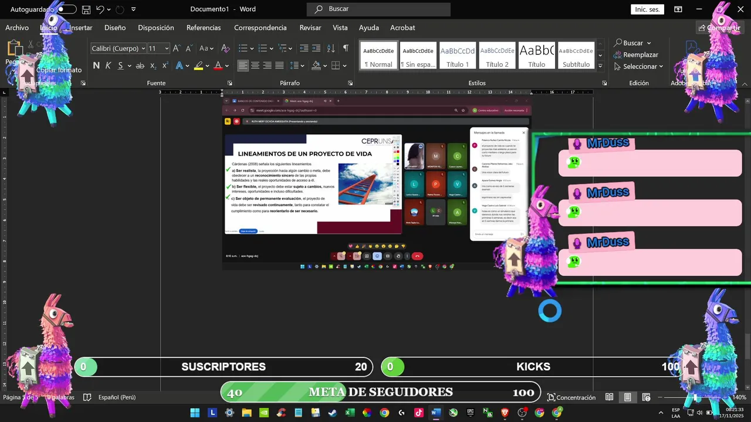Switch to Print layout view
Screen dimensions: 751x422
pyautogui.click(x=628, y=397)
